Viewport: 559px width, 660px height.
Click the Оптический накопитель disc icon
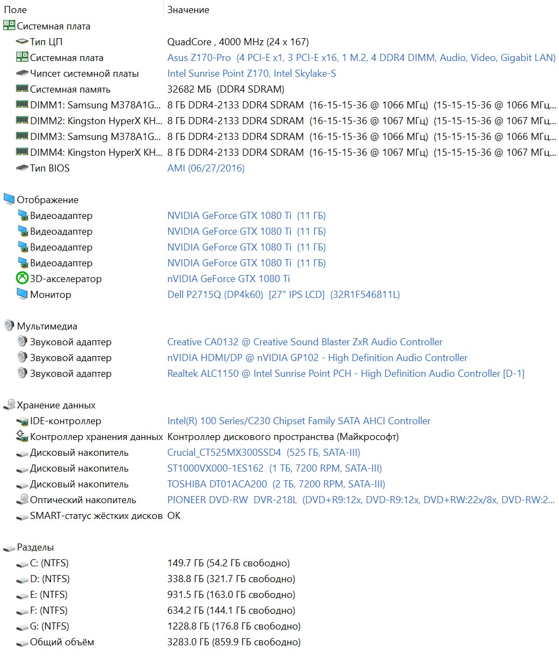(22, 499)
